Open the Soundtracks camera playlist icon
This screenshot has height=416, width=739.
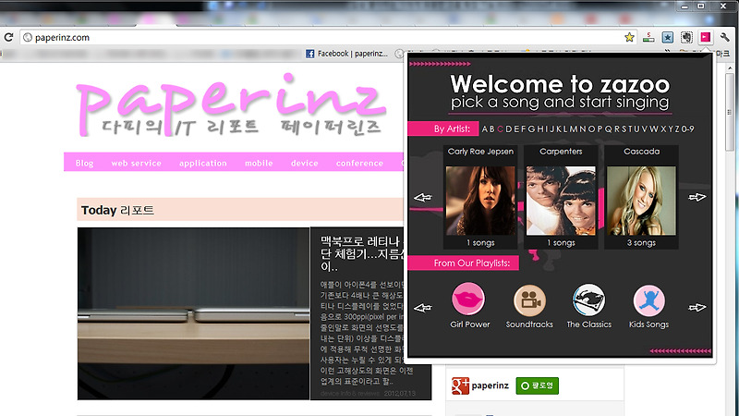529,300
